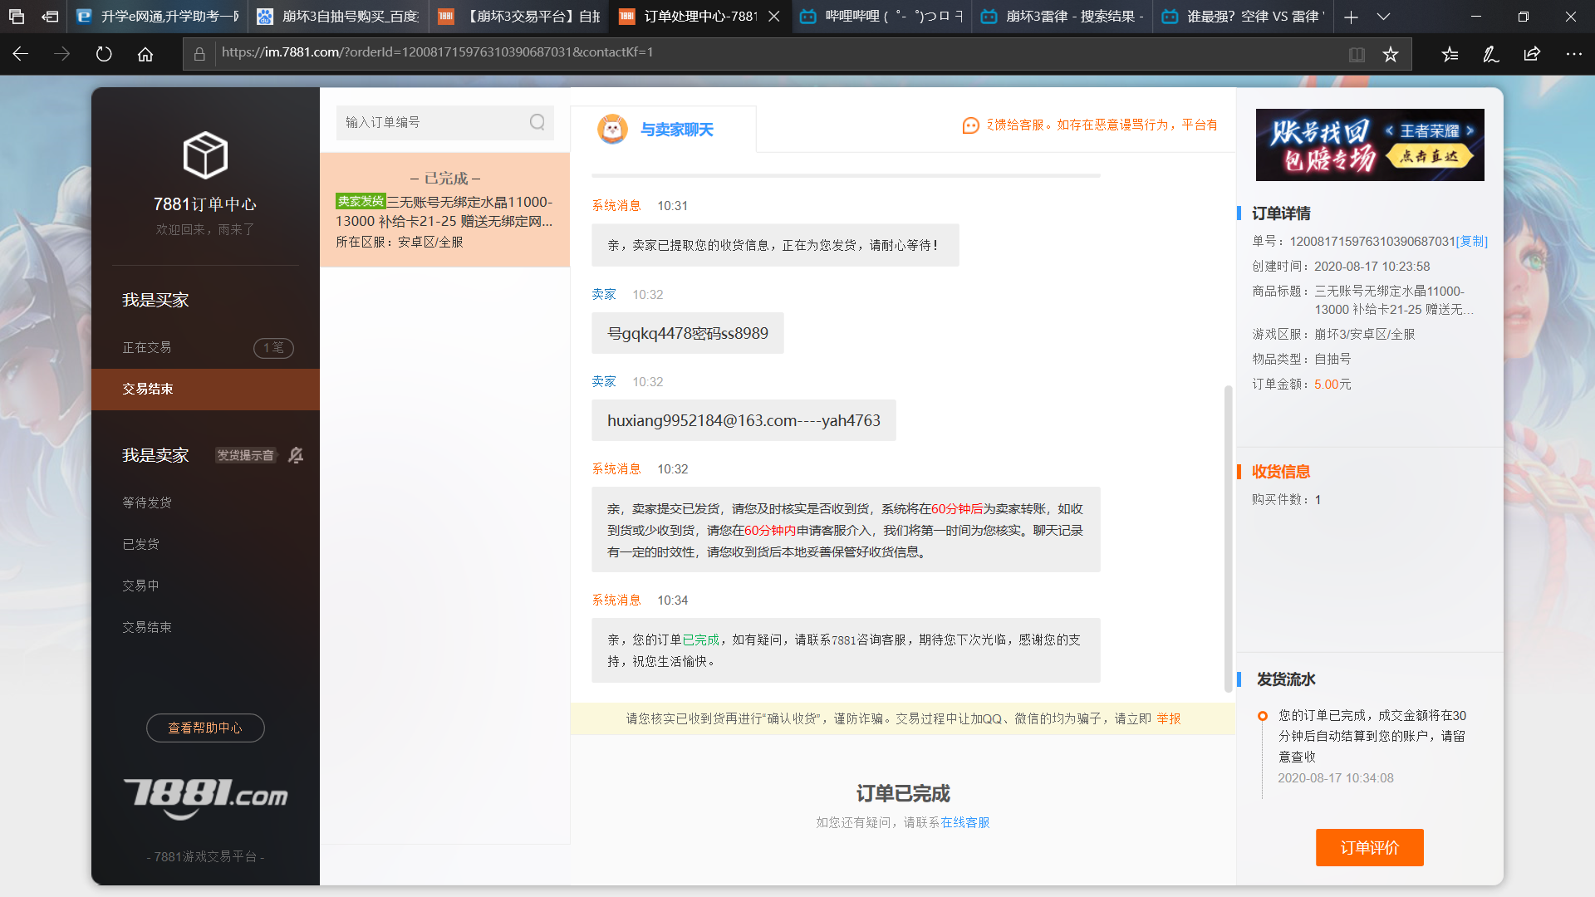
Task: Open the Edge more options menu
Action: (1575, 53)
